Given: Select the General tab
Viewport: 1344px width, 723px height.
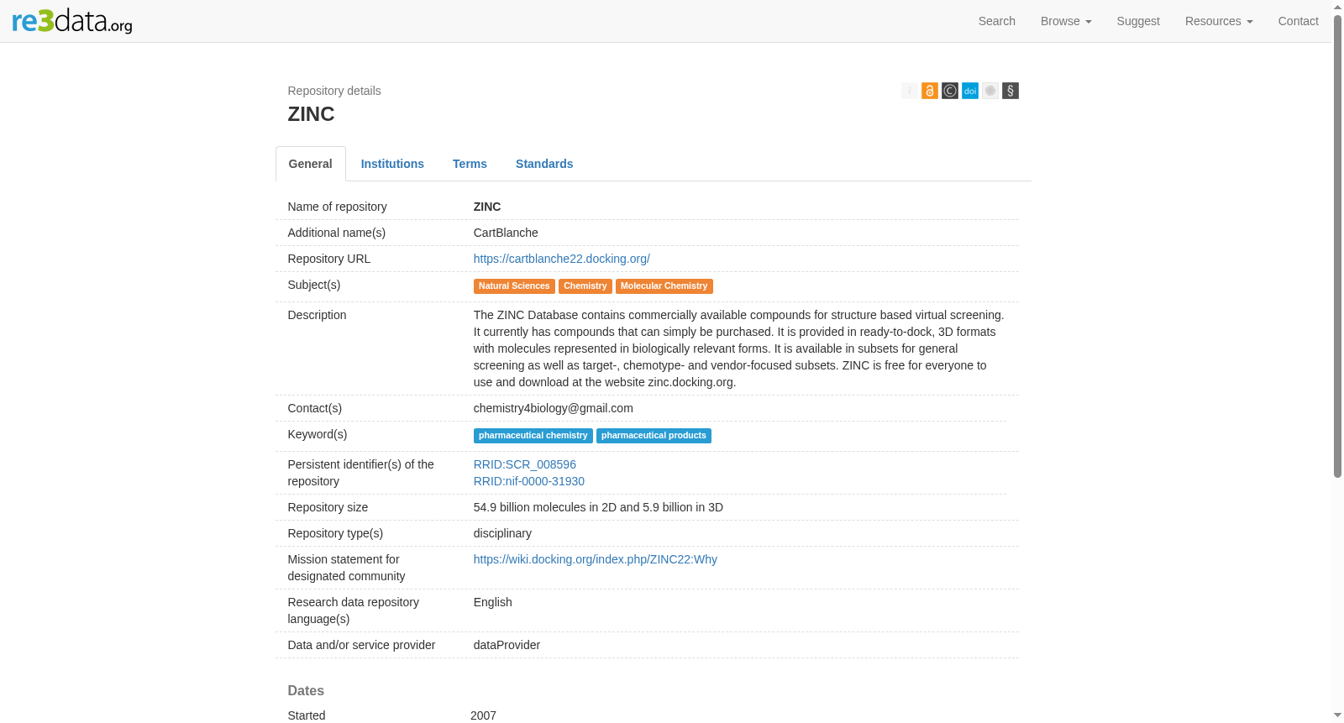Looking at the screenshot, I should pos(311,164).
